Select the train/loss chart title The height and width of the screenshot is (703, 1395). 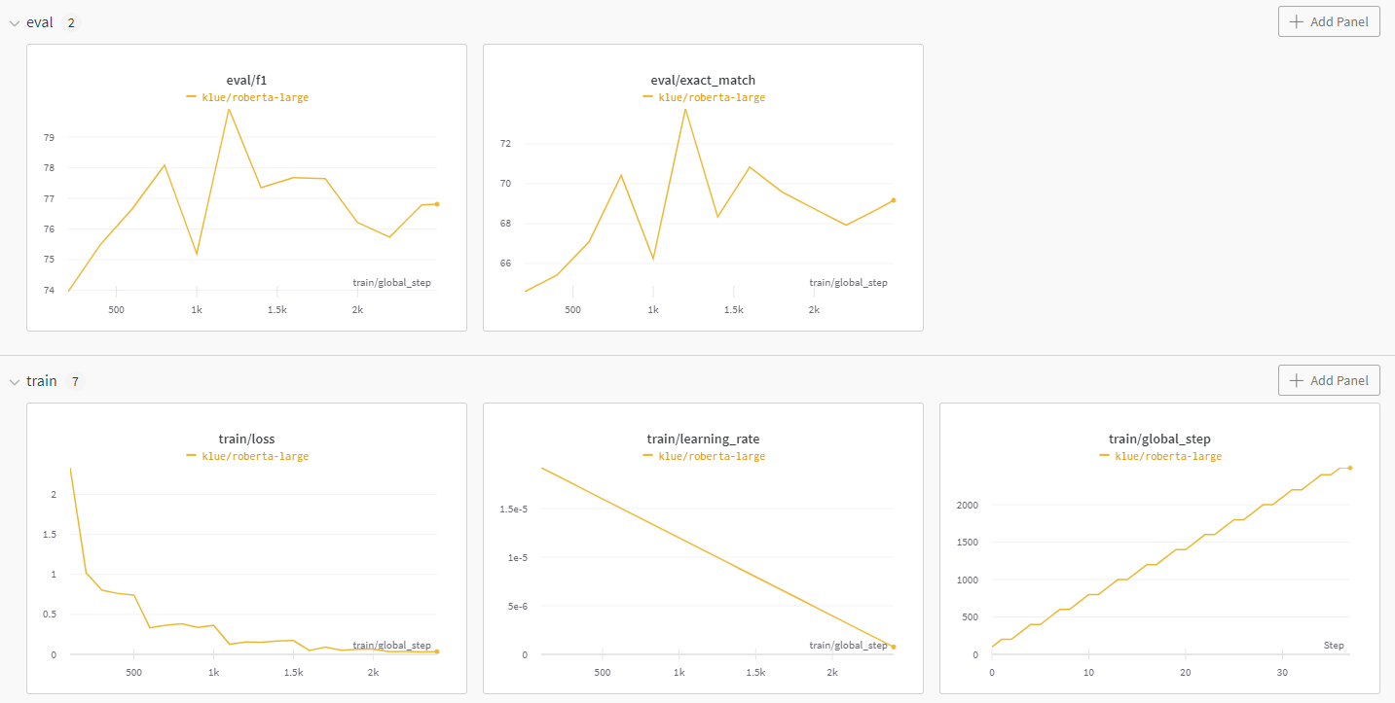click(x=246, y=439)
